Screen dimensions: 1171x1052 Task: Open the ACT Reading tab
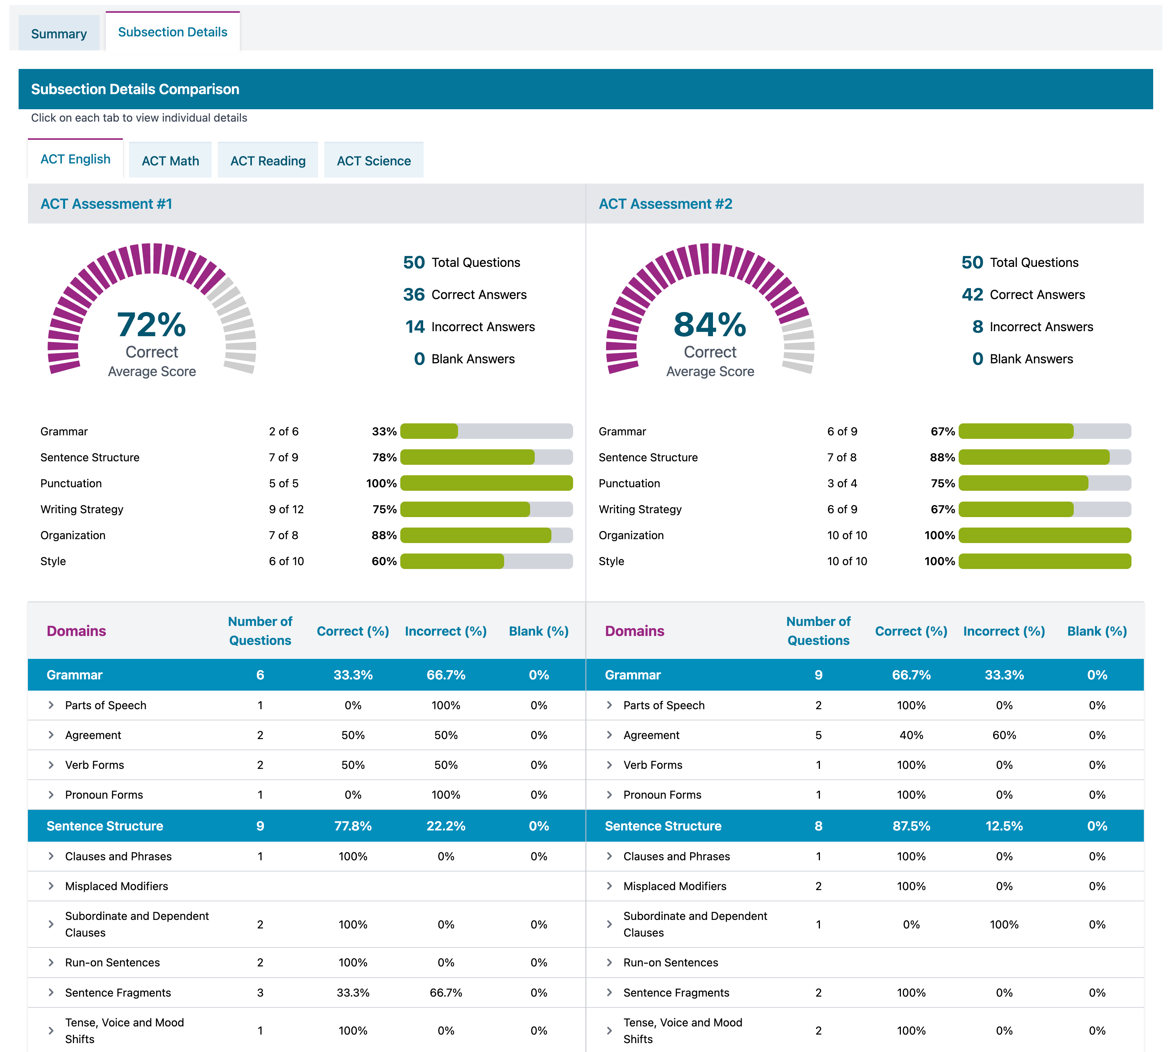[268, 161]
